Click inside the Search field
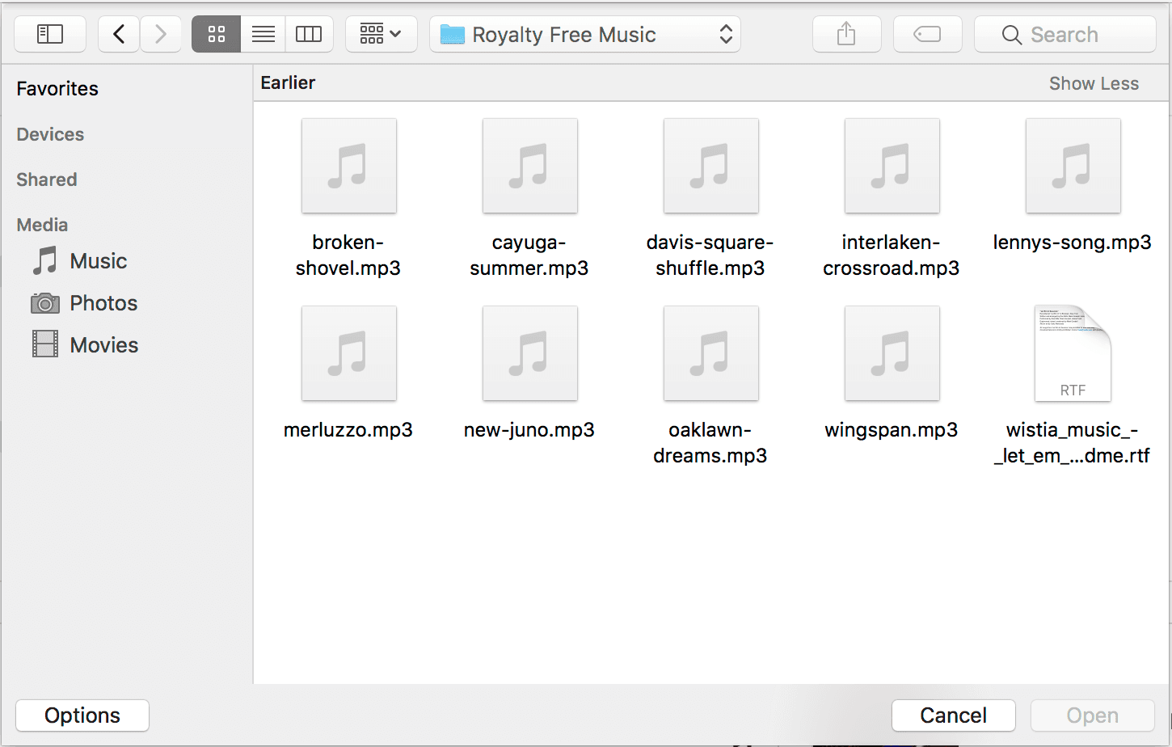This screenshot has height=747, width=1172. tap(1064, 34)
